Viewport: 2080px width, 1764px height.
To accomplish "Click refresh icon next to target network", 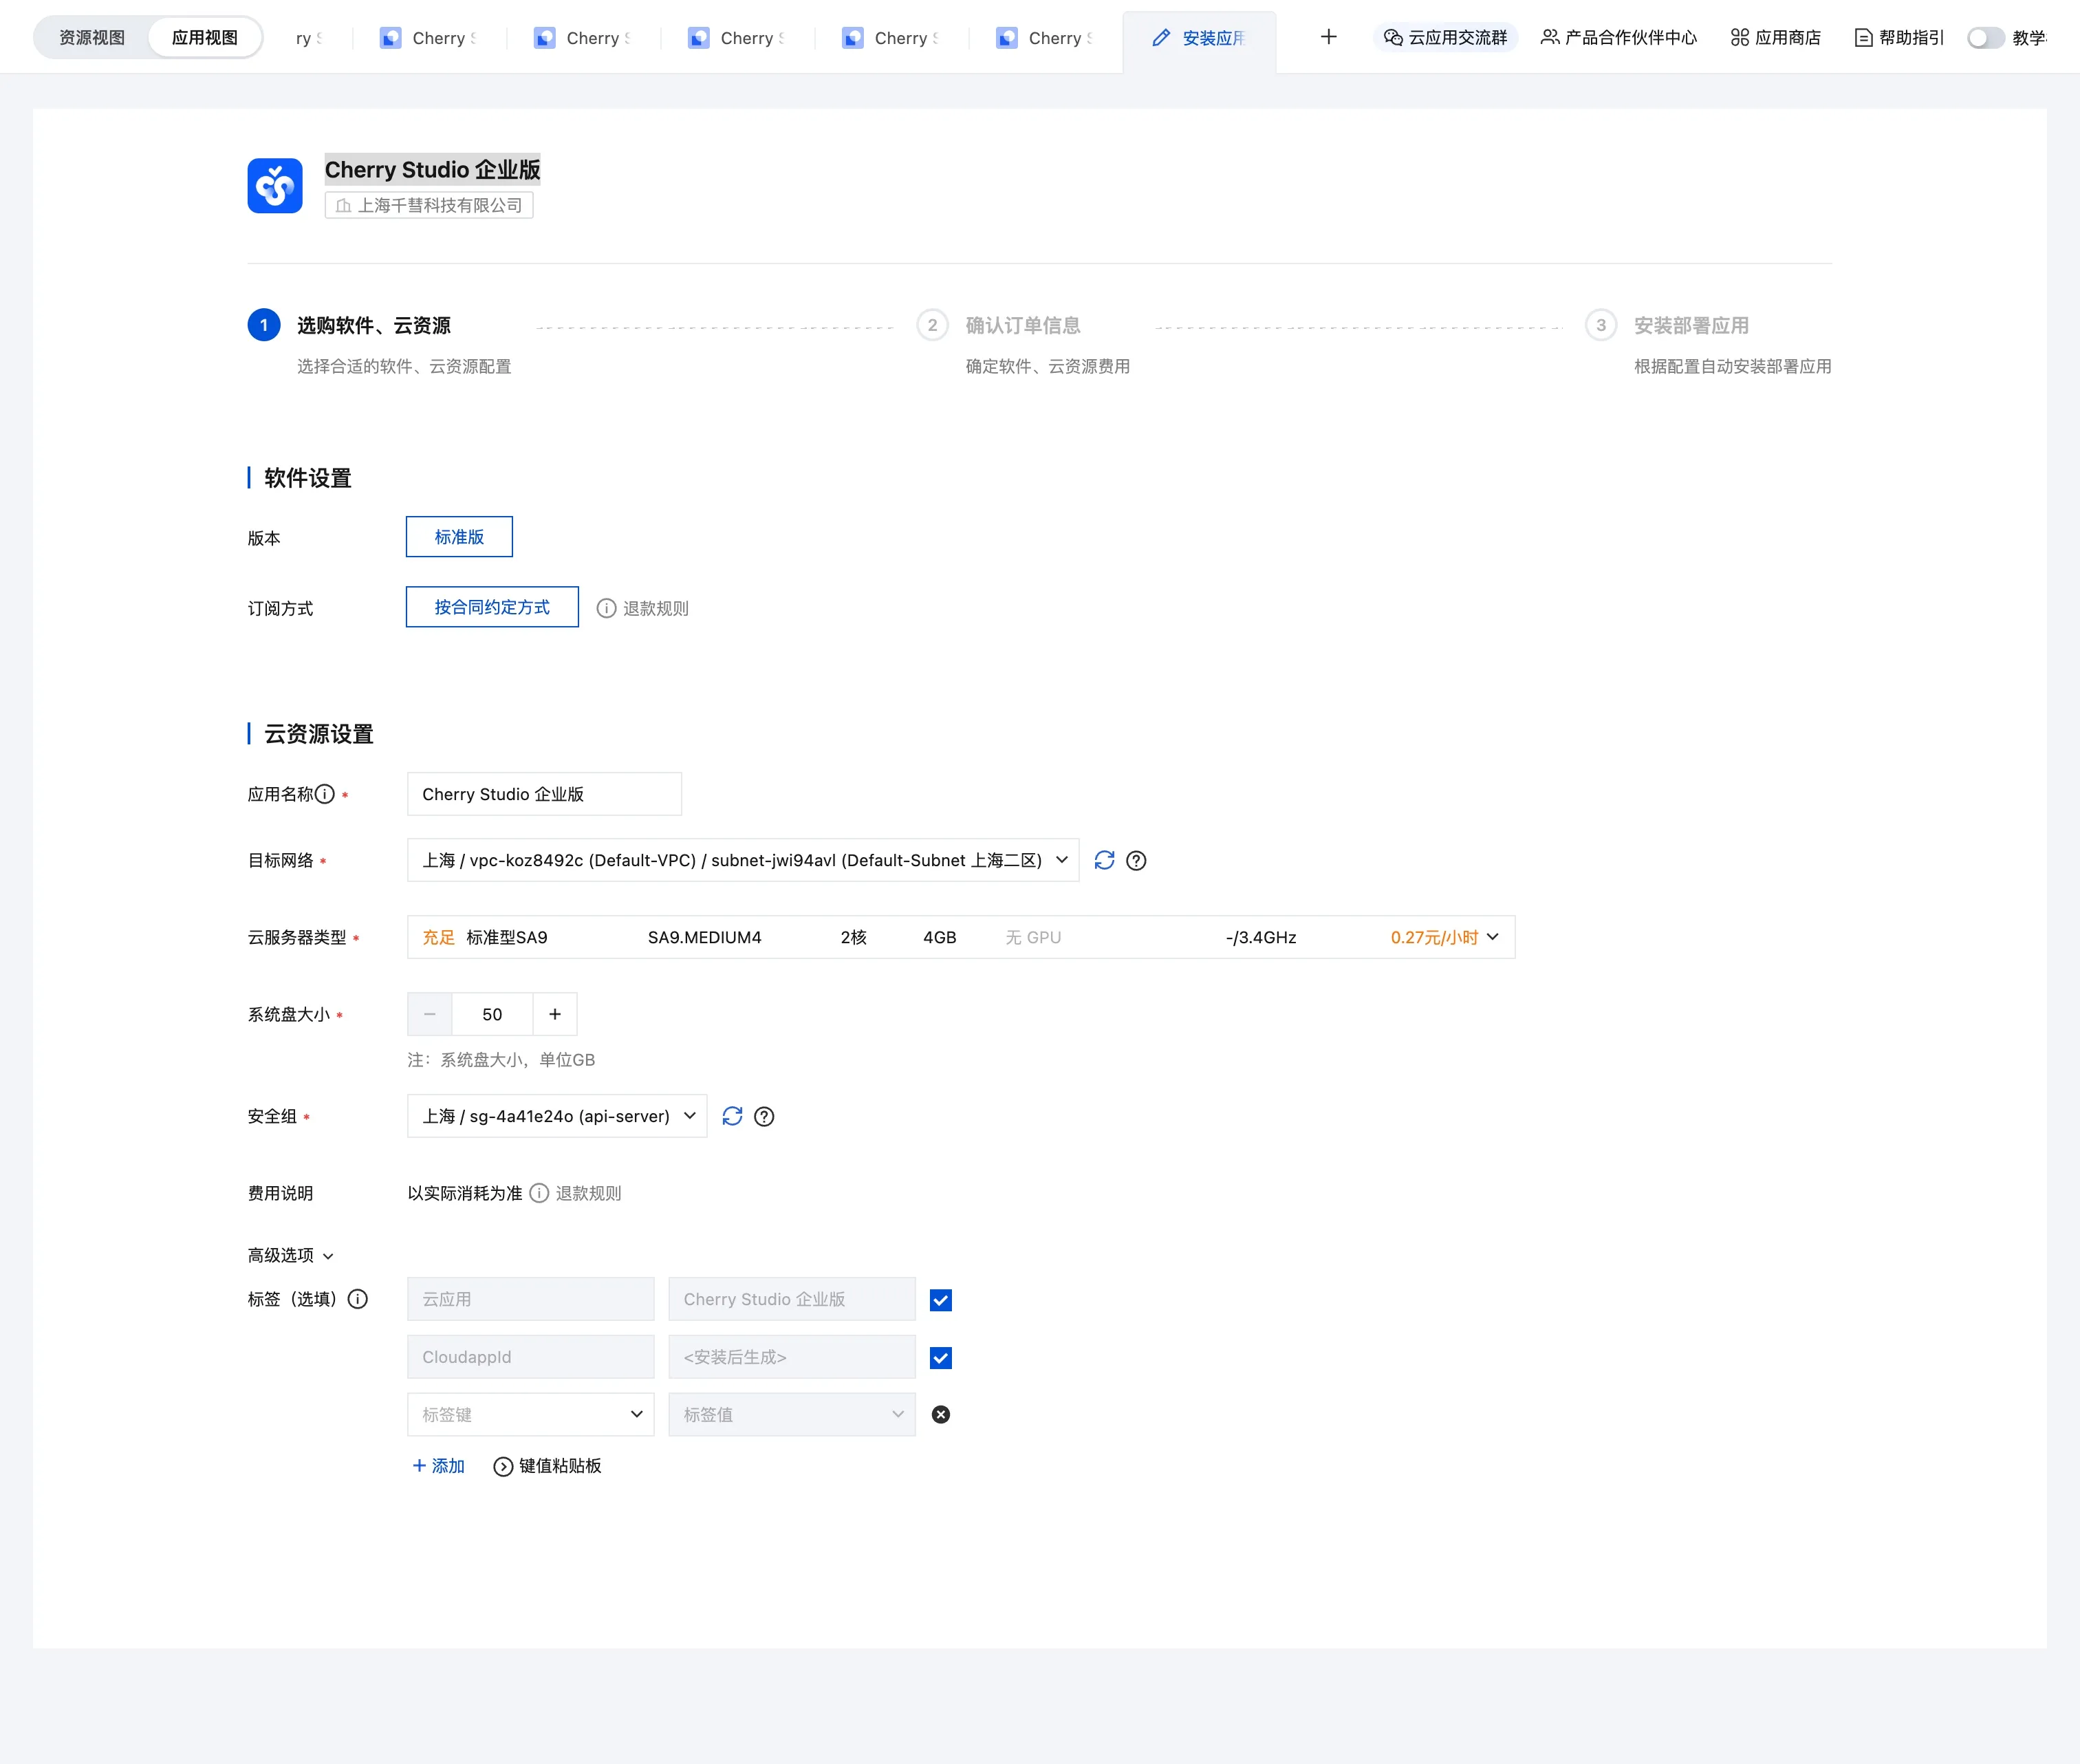I will [1103, 860].
